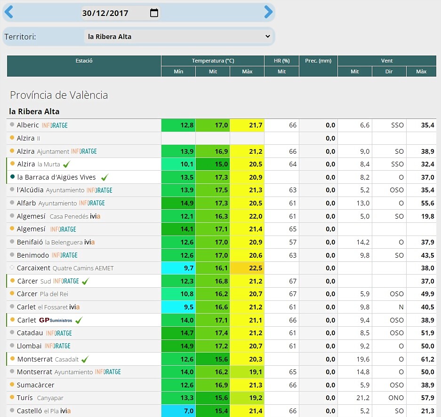This screenshot has height=417, width=441.
Task: Open the Sumacàrcer station link
Action: pyautogui.click(x=35, y=385)
